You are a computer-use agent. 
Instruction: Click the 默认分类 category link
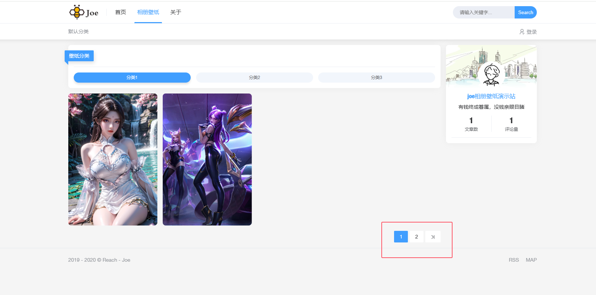click(78, 32)
